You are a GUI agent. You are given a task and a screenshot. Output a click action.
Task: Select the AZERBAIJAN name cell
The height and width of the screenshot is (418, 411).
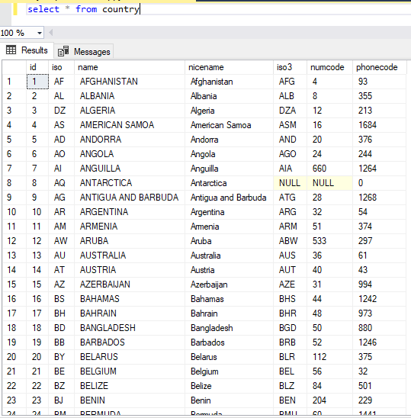(130, 285)
